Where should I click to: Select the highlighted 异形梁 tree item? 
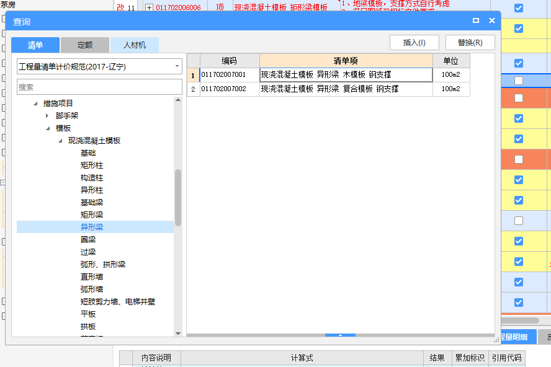tap(92, 227)
